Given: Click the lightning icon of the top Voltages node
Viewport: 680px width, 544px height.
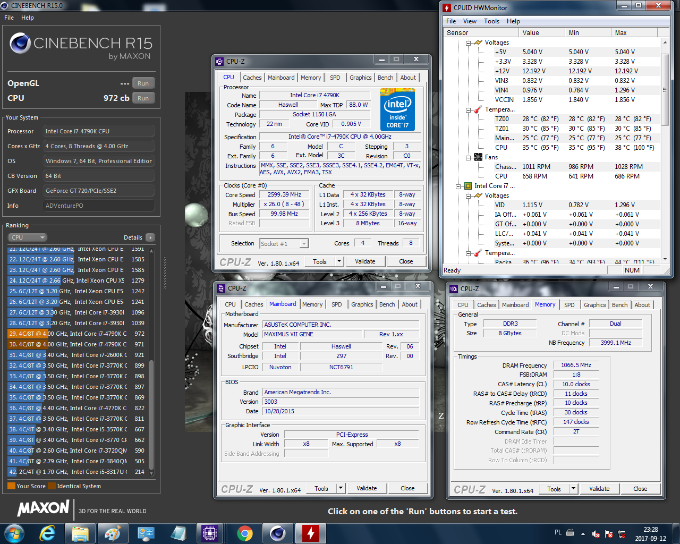Looking at the screenshot, I should coord(478,42).
